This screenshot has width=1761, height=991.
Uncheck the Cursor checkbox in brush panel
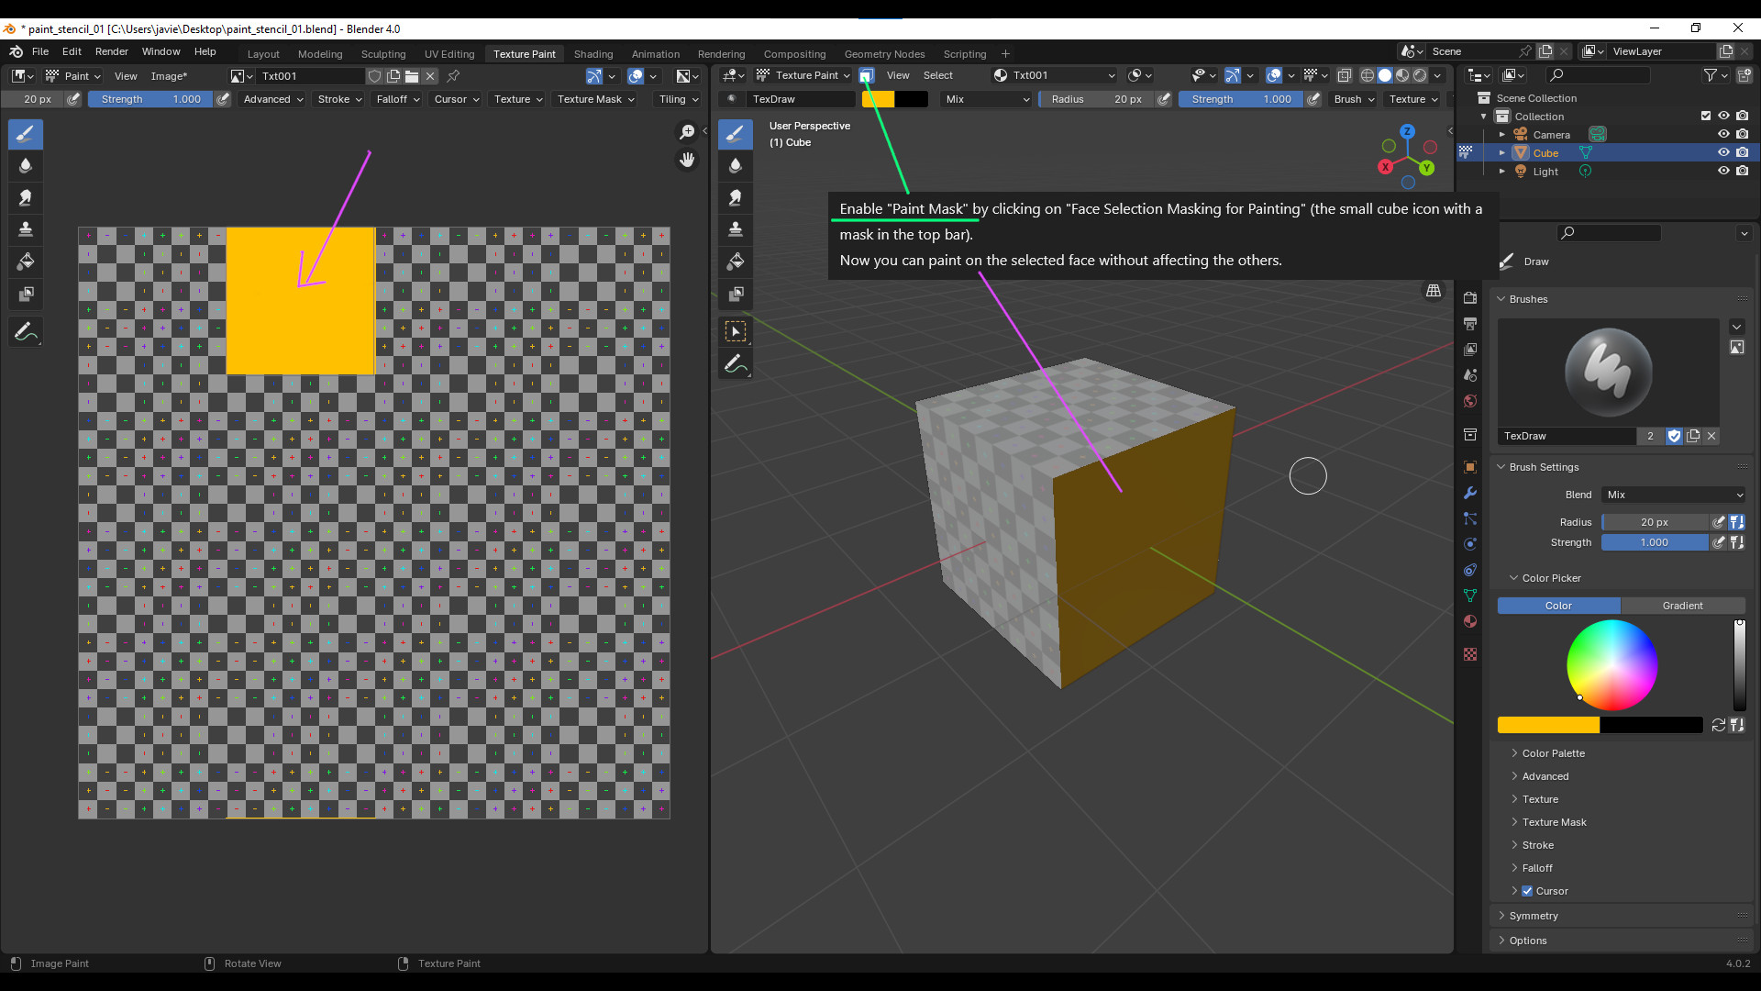[1527, 891]
